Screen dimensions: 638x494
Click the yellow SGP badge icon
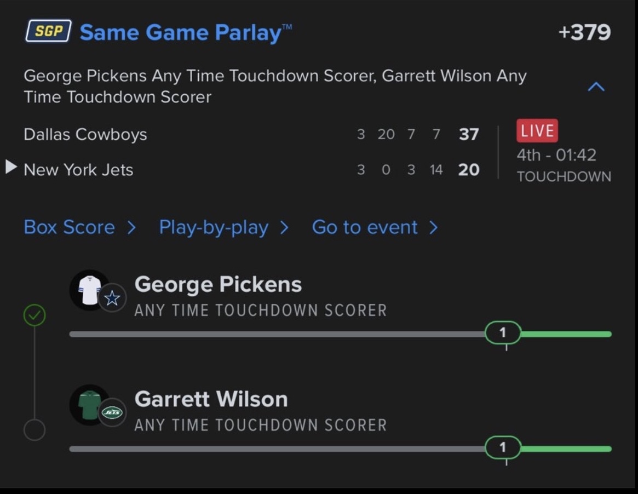pos(48,32)
